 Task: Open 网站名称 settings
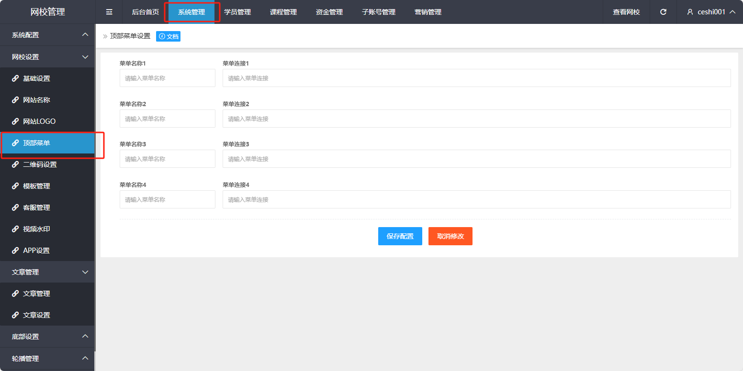click(x=47, y=100)
